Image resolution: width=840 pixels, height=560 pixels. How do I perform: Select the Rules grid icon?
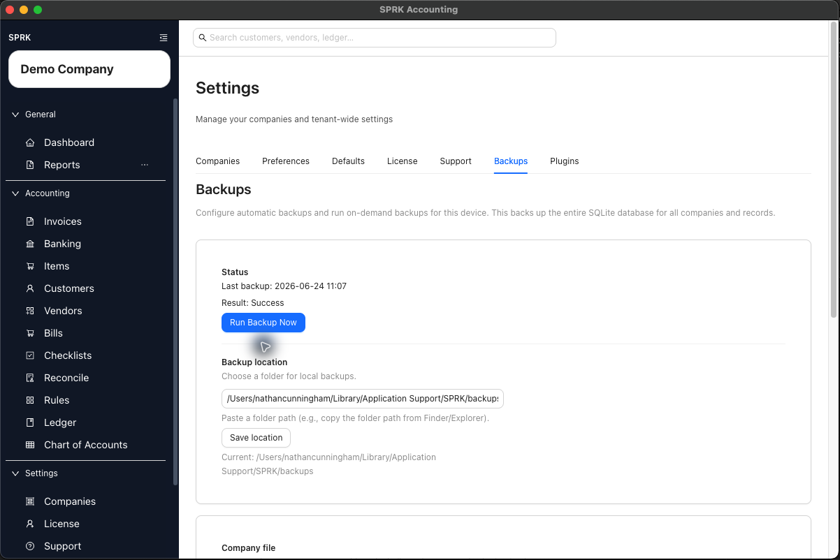click(30, 400)
